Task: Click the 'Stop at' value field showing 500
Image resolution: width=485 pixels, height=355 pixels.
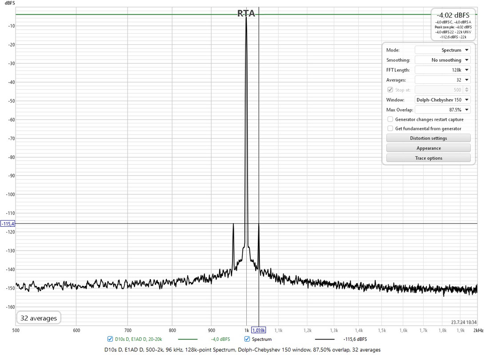Action: pos(439,90)
